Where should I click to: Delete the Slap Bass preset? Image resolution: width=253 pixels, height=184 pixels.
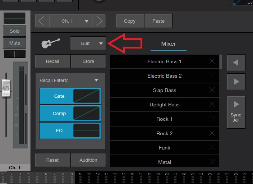click(x=212, y=90)
